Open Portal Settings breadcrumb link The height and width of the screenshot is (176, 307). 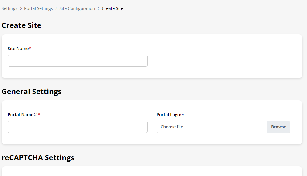[38, 8]
